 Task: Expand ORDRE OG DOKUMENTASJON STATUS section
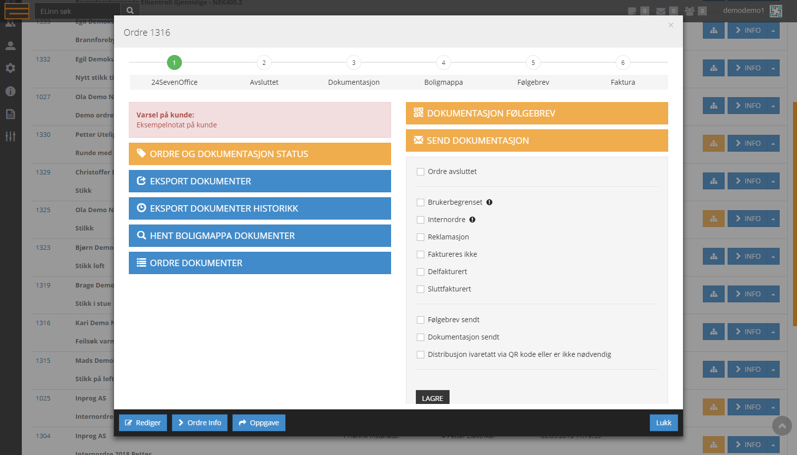coord(260,154)
